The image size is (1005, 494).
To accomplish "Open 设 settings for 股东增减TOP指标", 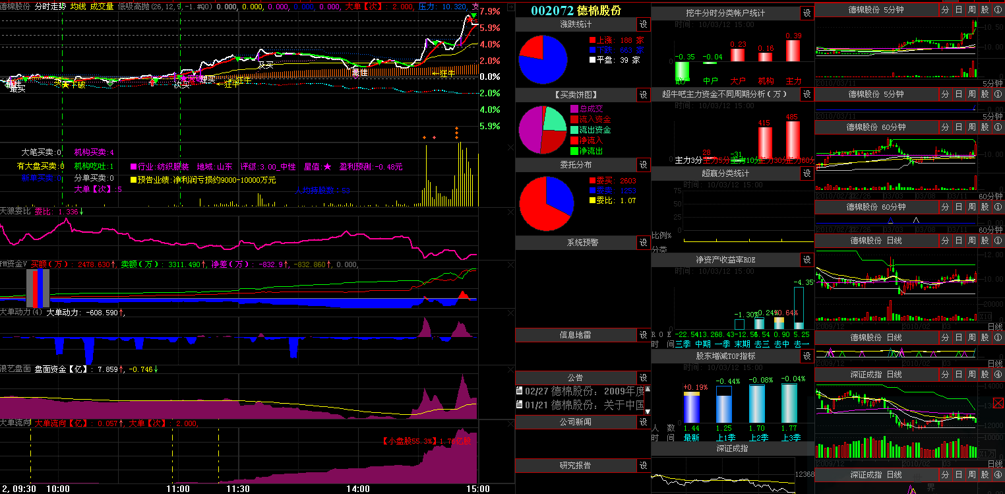I will point(807,356).
